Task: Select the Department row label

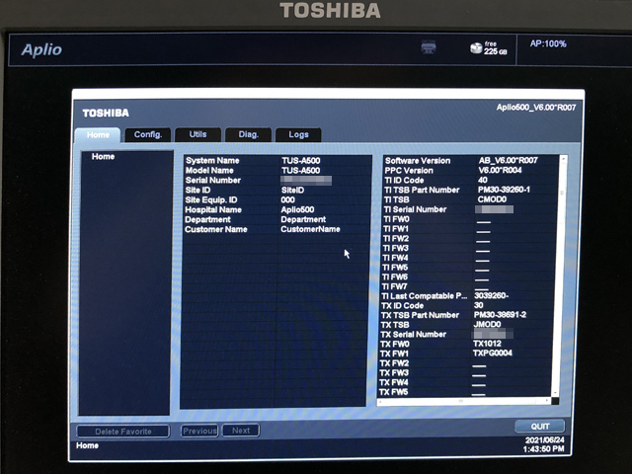Action: coord(207,219)
